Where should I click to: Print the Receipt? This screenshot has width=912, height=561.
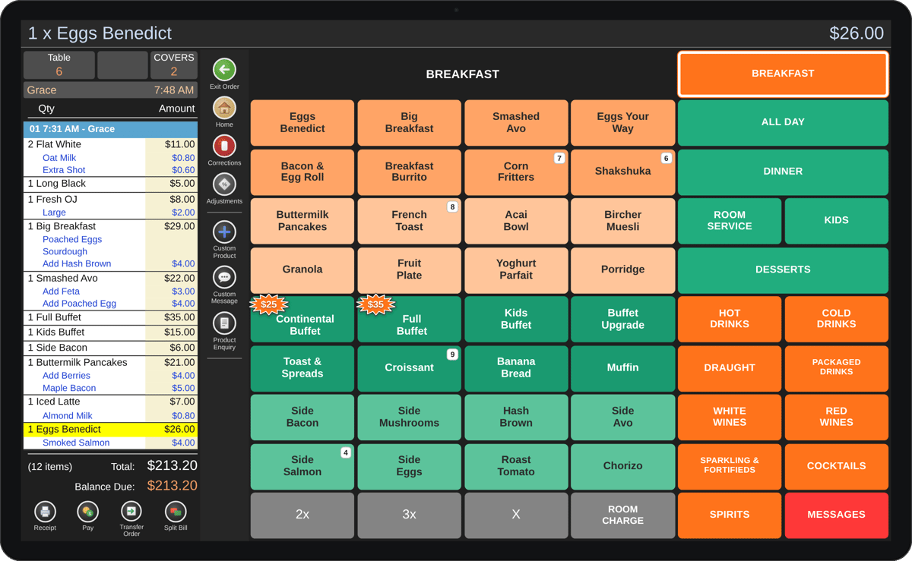(x=45, y=512)
